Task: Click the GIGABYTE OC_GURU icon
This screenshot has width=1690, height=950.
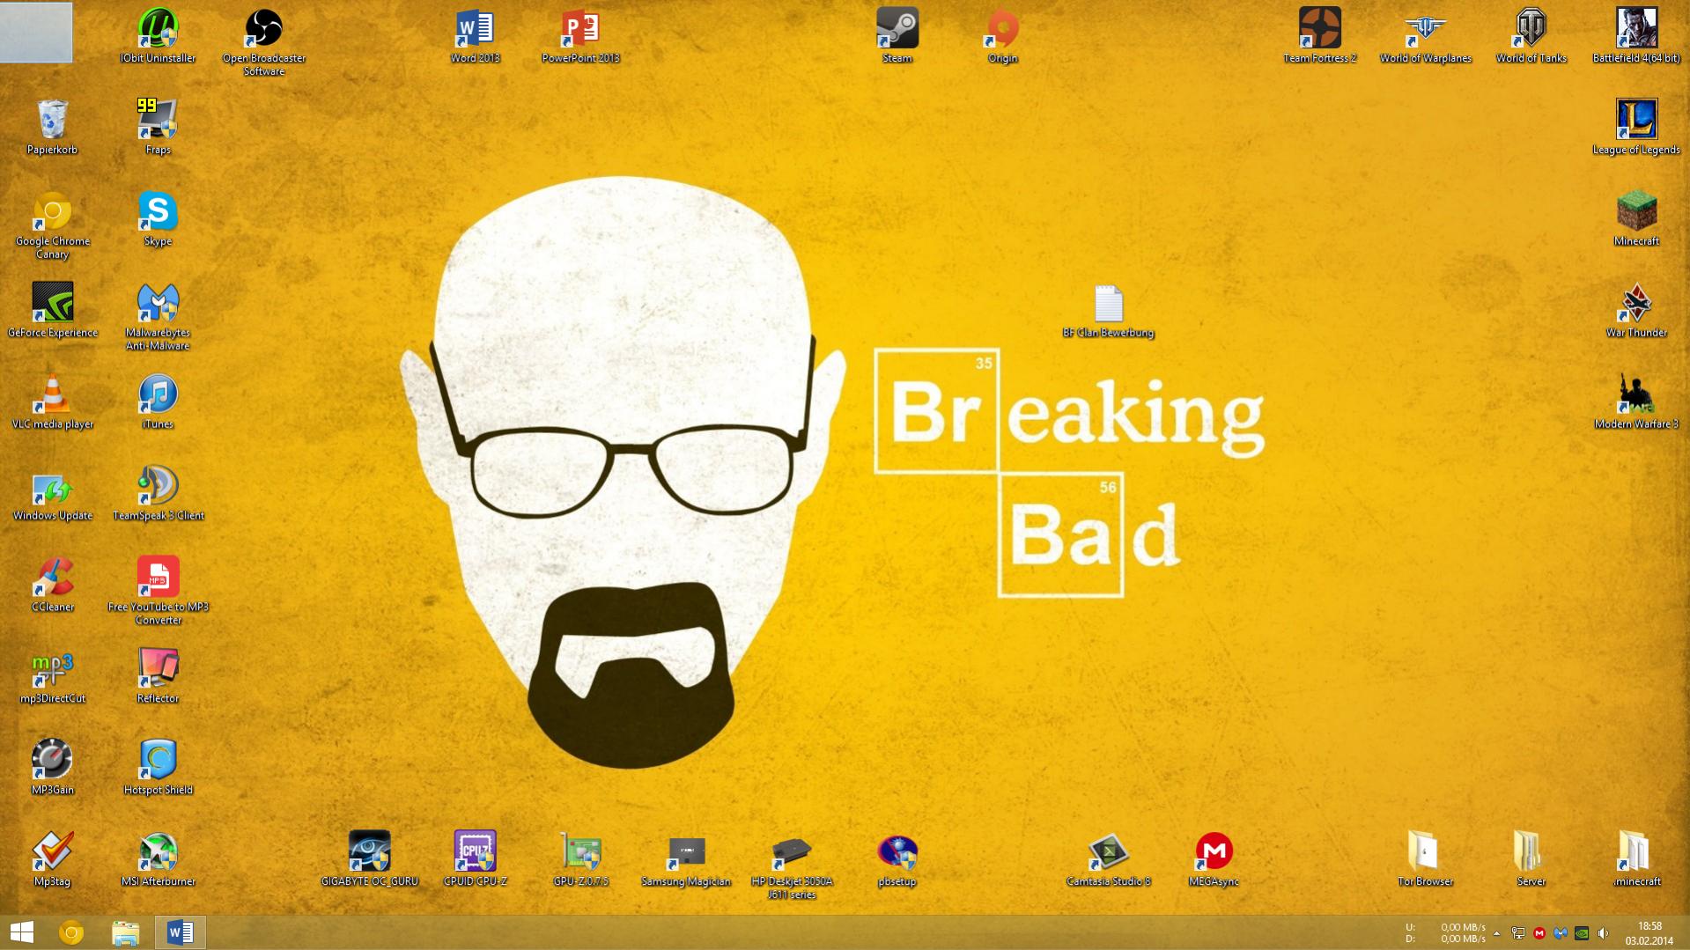Action: [x=369, y=860]
